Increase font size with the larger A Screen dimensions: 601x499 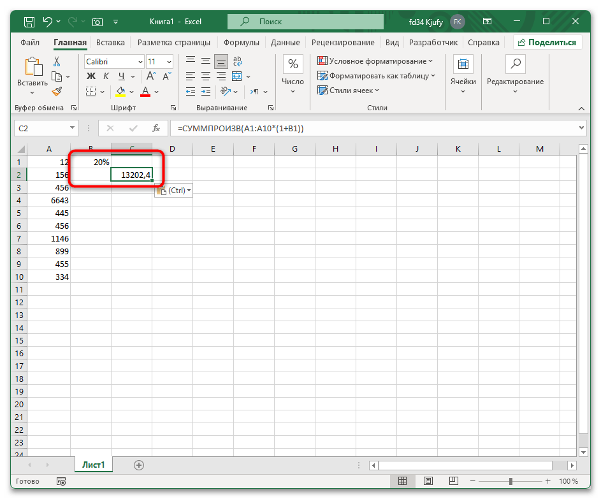coord(151,76)
